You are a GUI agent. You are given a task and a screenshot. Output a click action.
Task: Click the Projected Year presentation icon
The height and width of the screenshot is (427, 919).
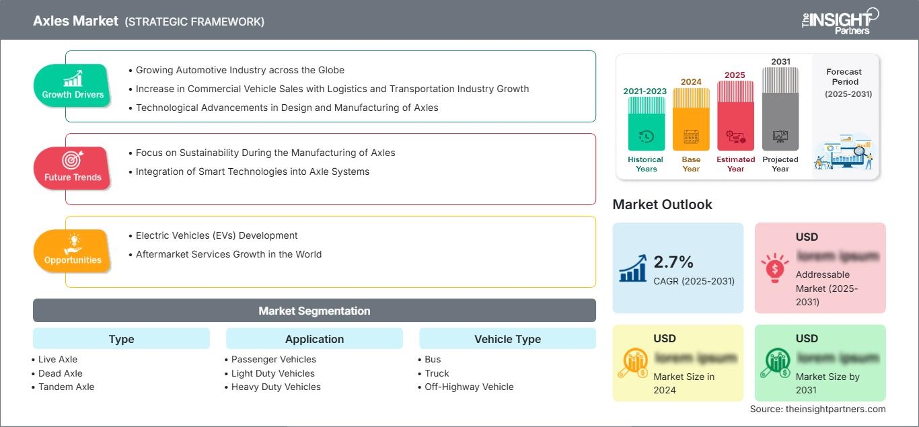pos(780,137)
